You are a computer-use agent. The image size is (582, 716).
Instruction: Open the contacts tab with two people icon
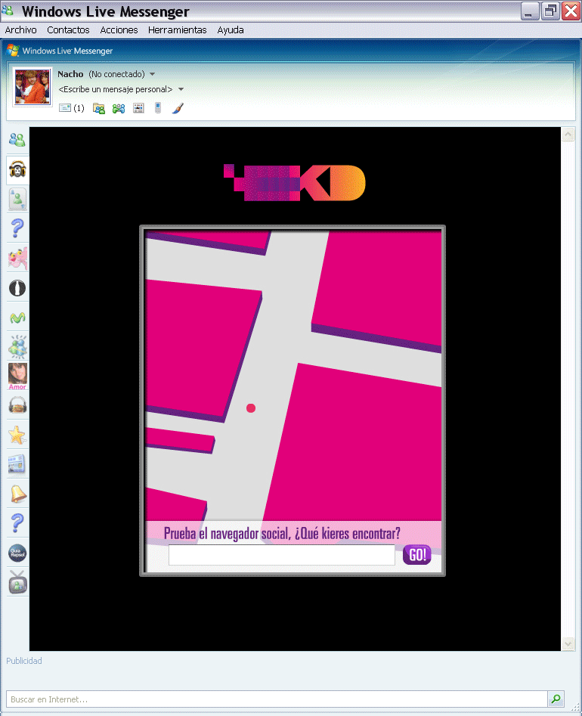[x=17, y=140]
